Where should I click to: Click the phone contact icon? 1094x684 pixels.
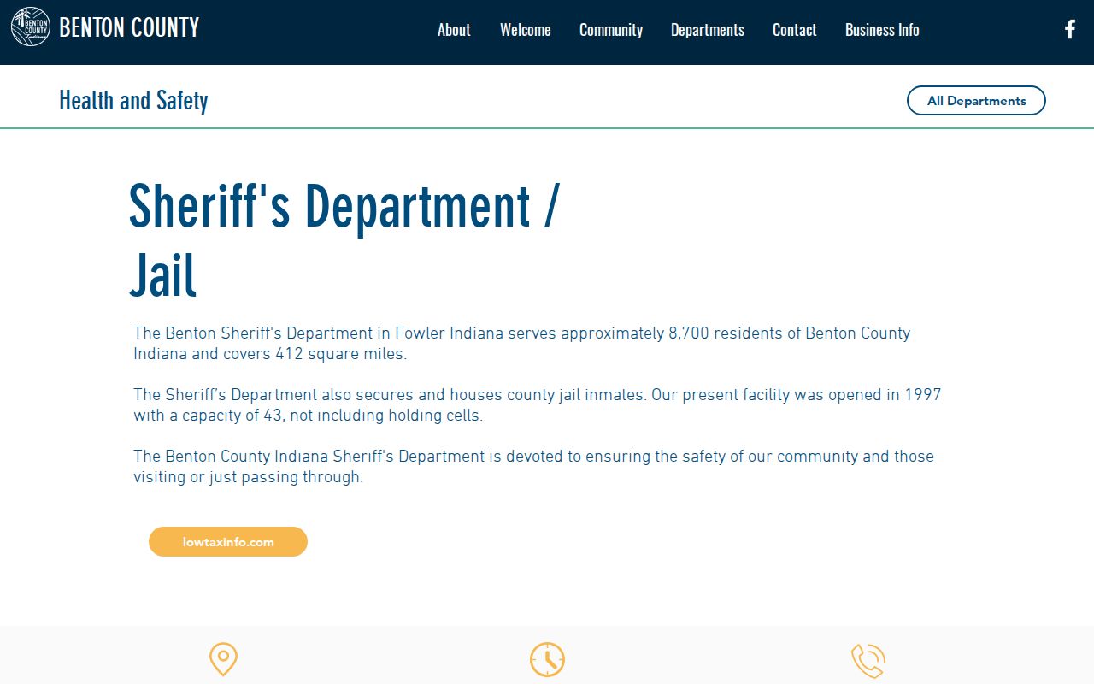tap(868, 661)
